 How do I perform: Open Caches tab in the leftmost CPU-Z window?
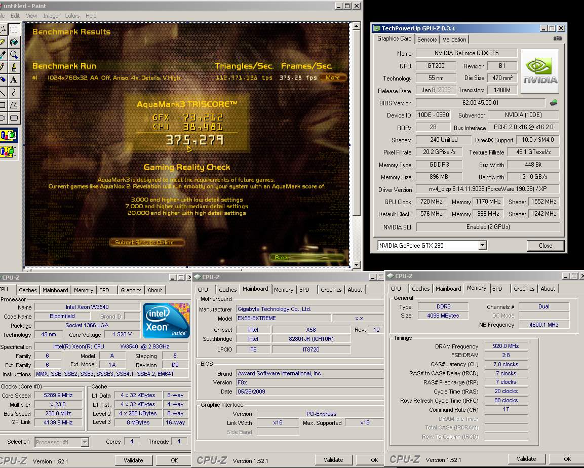tap(27, 290)
